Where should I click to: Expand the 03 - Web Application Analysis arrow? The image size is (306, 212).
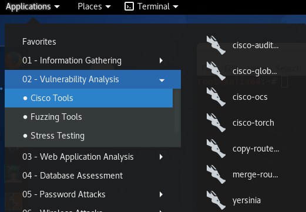(161, 157)
